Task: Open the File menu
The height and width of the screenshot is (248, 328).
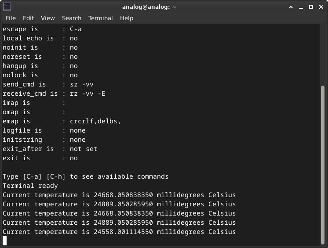Action: [11, 18]
